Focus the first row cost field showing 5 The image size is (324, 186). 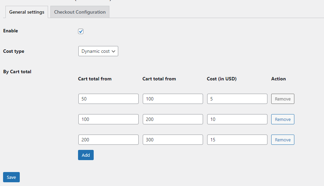tap(237, 99)
